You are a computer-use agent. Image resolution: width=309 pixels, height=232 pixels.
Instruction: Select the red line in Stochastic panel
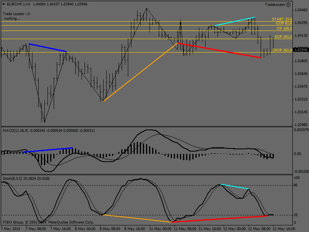tap(219, 219)
